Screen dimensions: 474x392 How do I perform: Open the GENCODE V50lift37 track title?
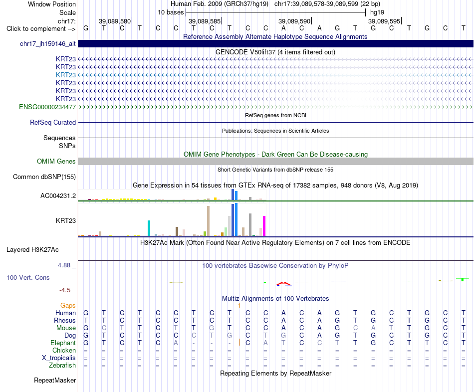click(275, 52)
